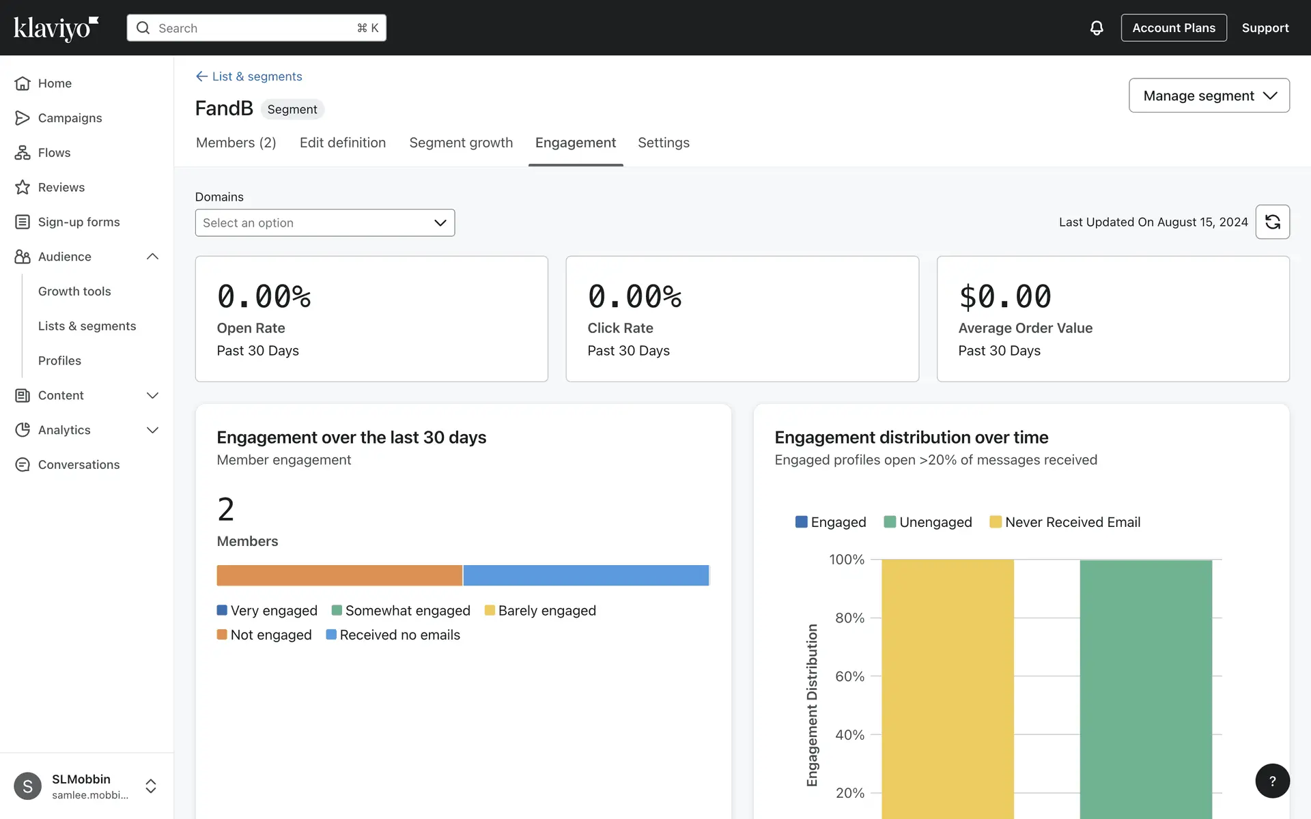Image resolution: width=1311 pixels, height=819 pixels.
Task: Go back to List & segments
Action: pos(249,76)
